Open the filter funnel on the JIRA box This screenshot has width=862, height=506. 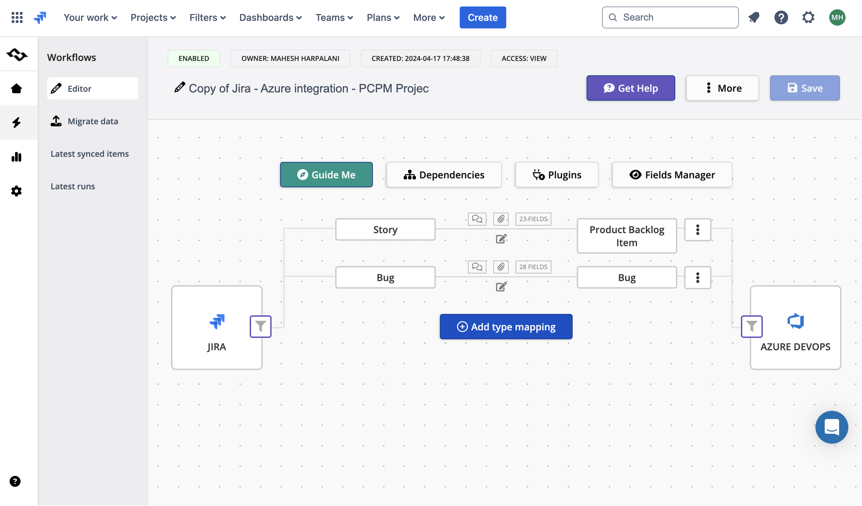pos(261,326)
